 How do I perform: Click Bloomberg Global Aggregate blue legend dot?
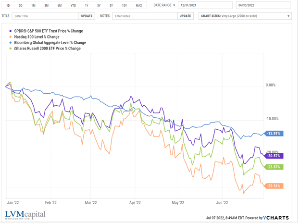click(x=11, y=43)
